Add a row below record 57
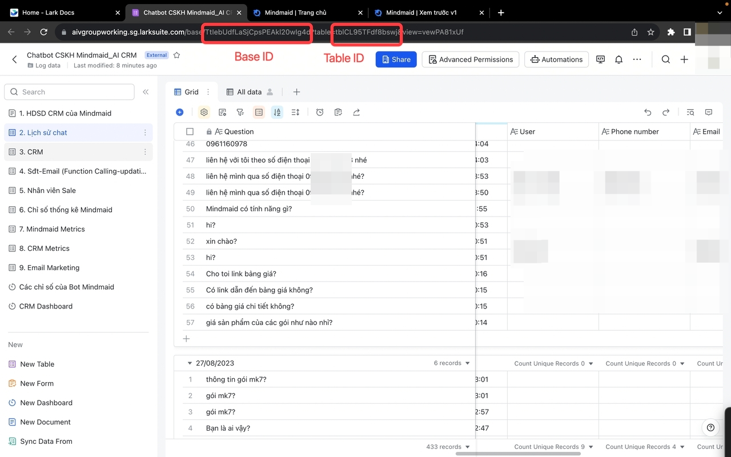 tap(186, 339)
